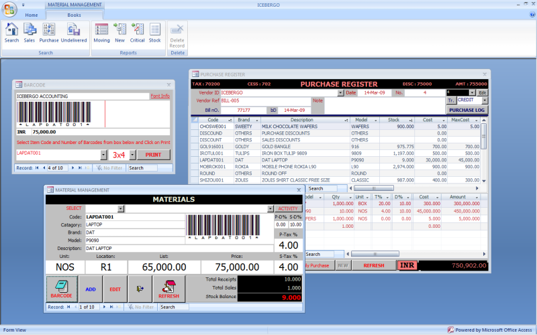Open the Search icon in the ribbon
Screen dimensions: 537x335
click(11, 33)
